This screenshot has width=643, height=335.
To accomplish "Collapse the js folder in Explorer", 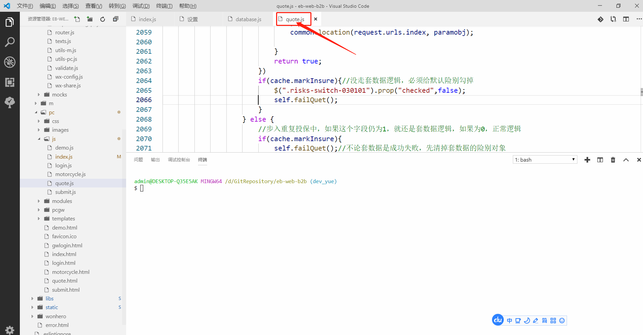I will [40, 139].
